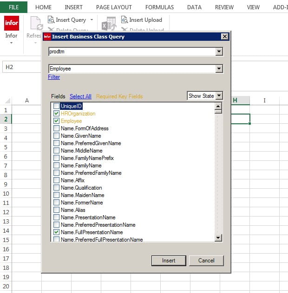Check the Name.MiddleName checkbox
The width and height of the screenshot is (288, 293).
coord(56,150)
